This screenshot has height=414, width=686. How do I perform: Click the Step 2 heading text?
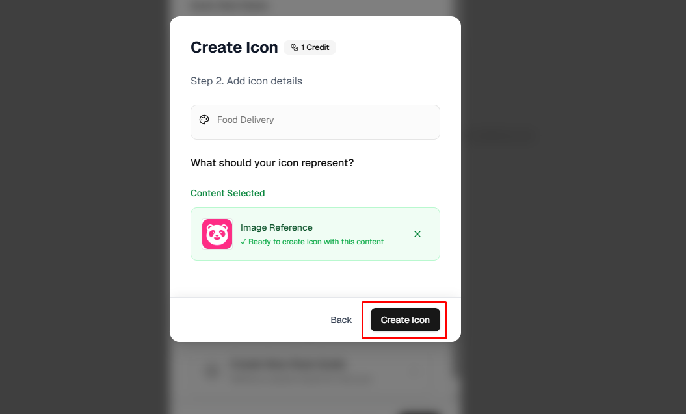click(246, 81)
